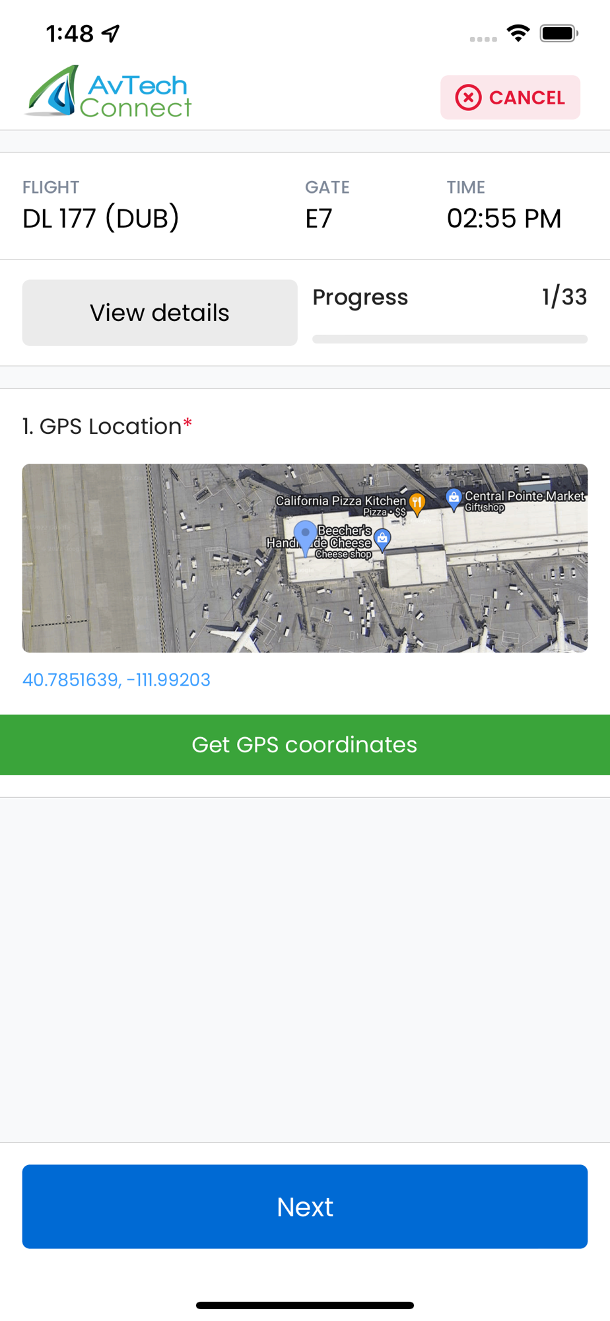The image size is (610, 1321).
Task: Tap the 1/33 progress counter
Action: coord(564,297)
